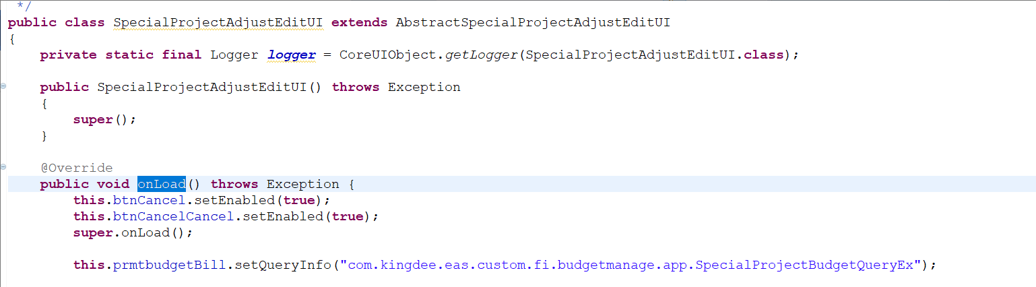
Task: Click the logger field name
Action: 292,55
